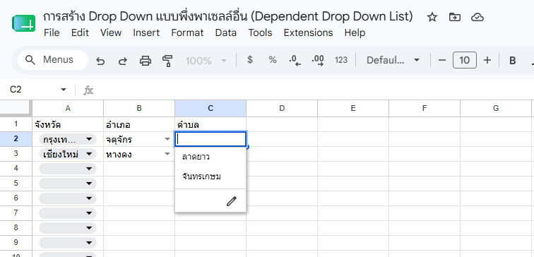Open the empty dropdown chip in A8
The width and height of the screenshot is (534, 257).
(68, 228)
